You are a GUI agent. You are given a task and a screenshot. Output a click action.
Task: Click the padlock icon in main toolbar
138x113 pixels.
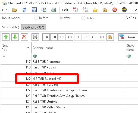(105, 10)
